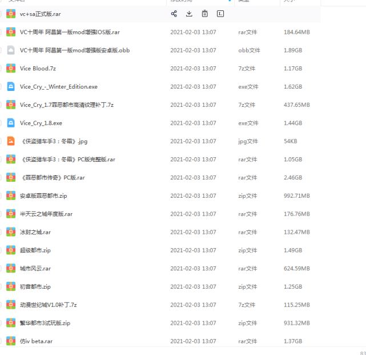The height and width of the screenshot is (355, 366).
Task: Click archive icon of 超级都市.zip
Action: pyautogui.click(x=11, y=250)
